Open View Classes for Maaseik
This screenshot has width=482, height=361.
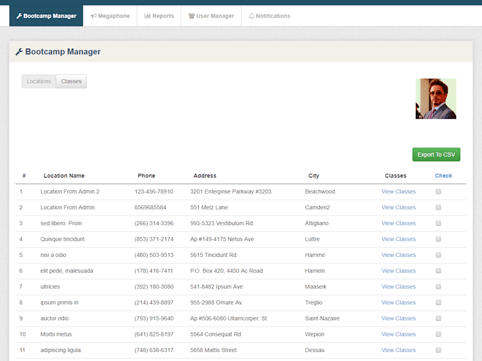pos(398,287)
